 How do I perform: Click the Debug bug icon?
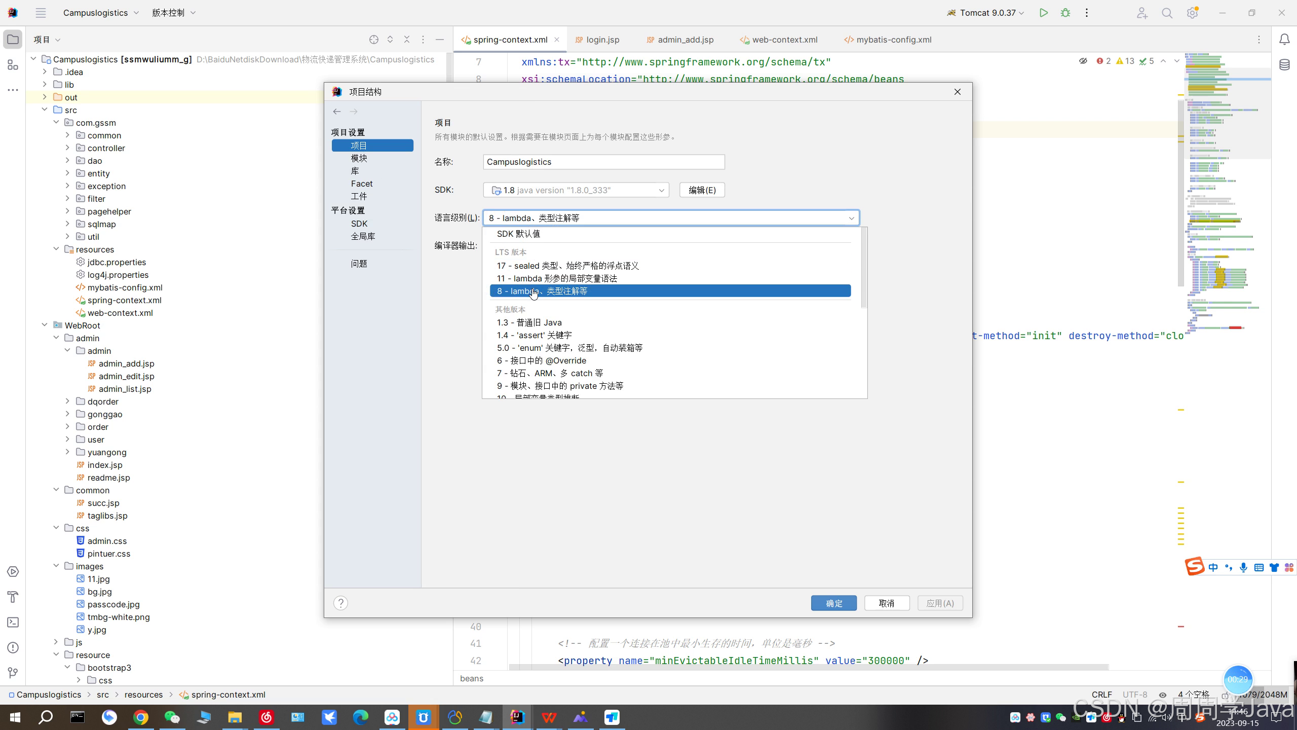pos(1065,13)
